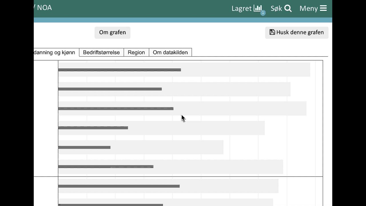Select the second dark bar from the top
Viewport: 366px width, 206px height.
tap(110, 89)
